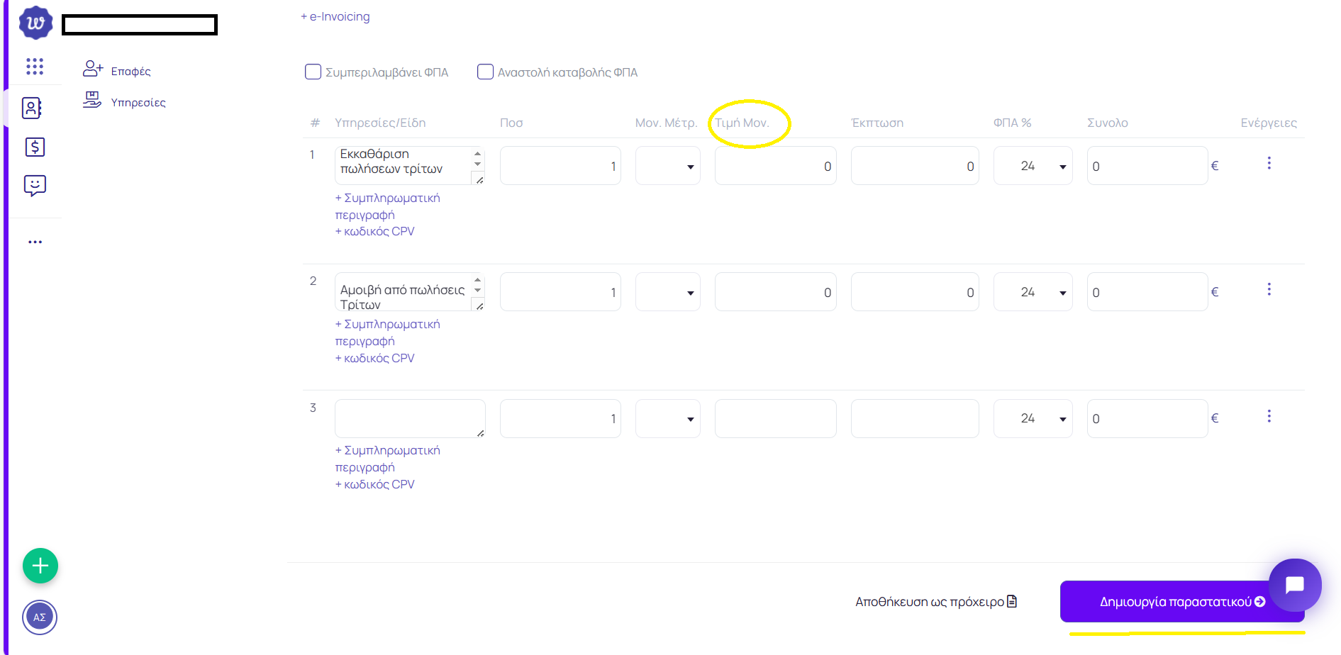Click row 3 Σύνολο field
The height and width of the screenshot is (655, 1341).
[x=1147, y=418]
